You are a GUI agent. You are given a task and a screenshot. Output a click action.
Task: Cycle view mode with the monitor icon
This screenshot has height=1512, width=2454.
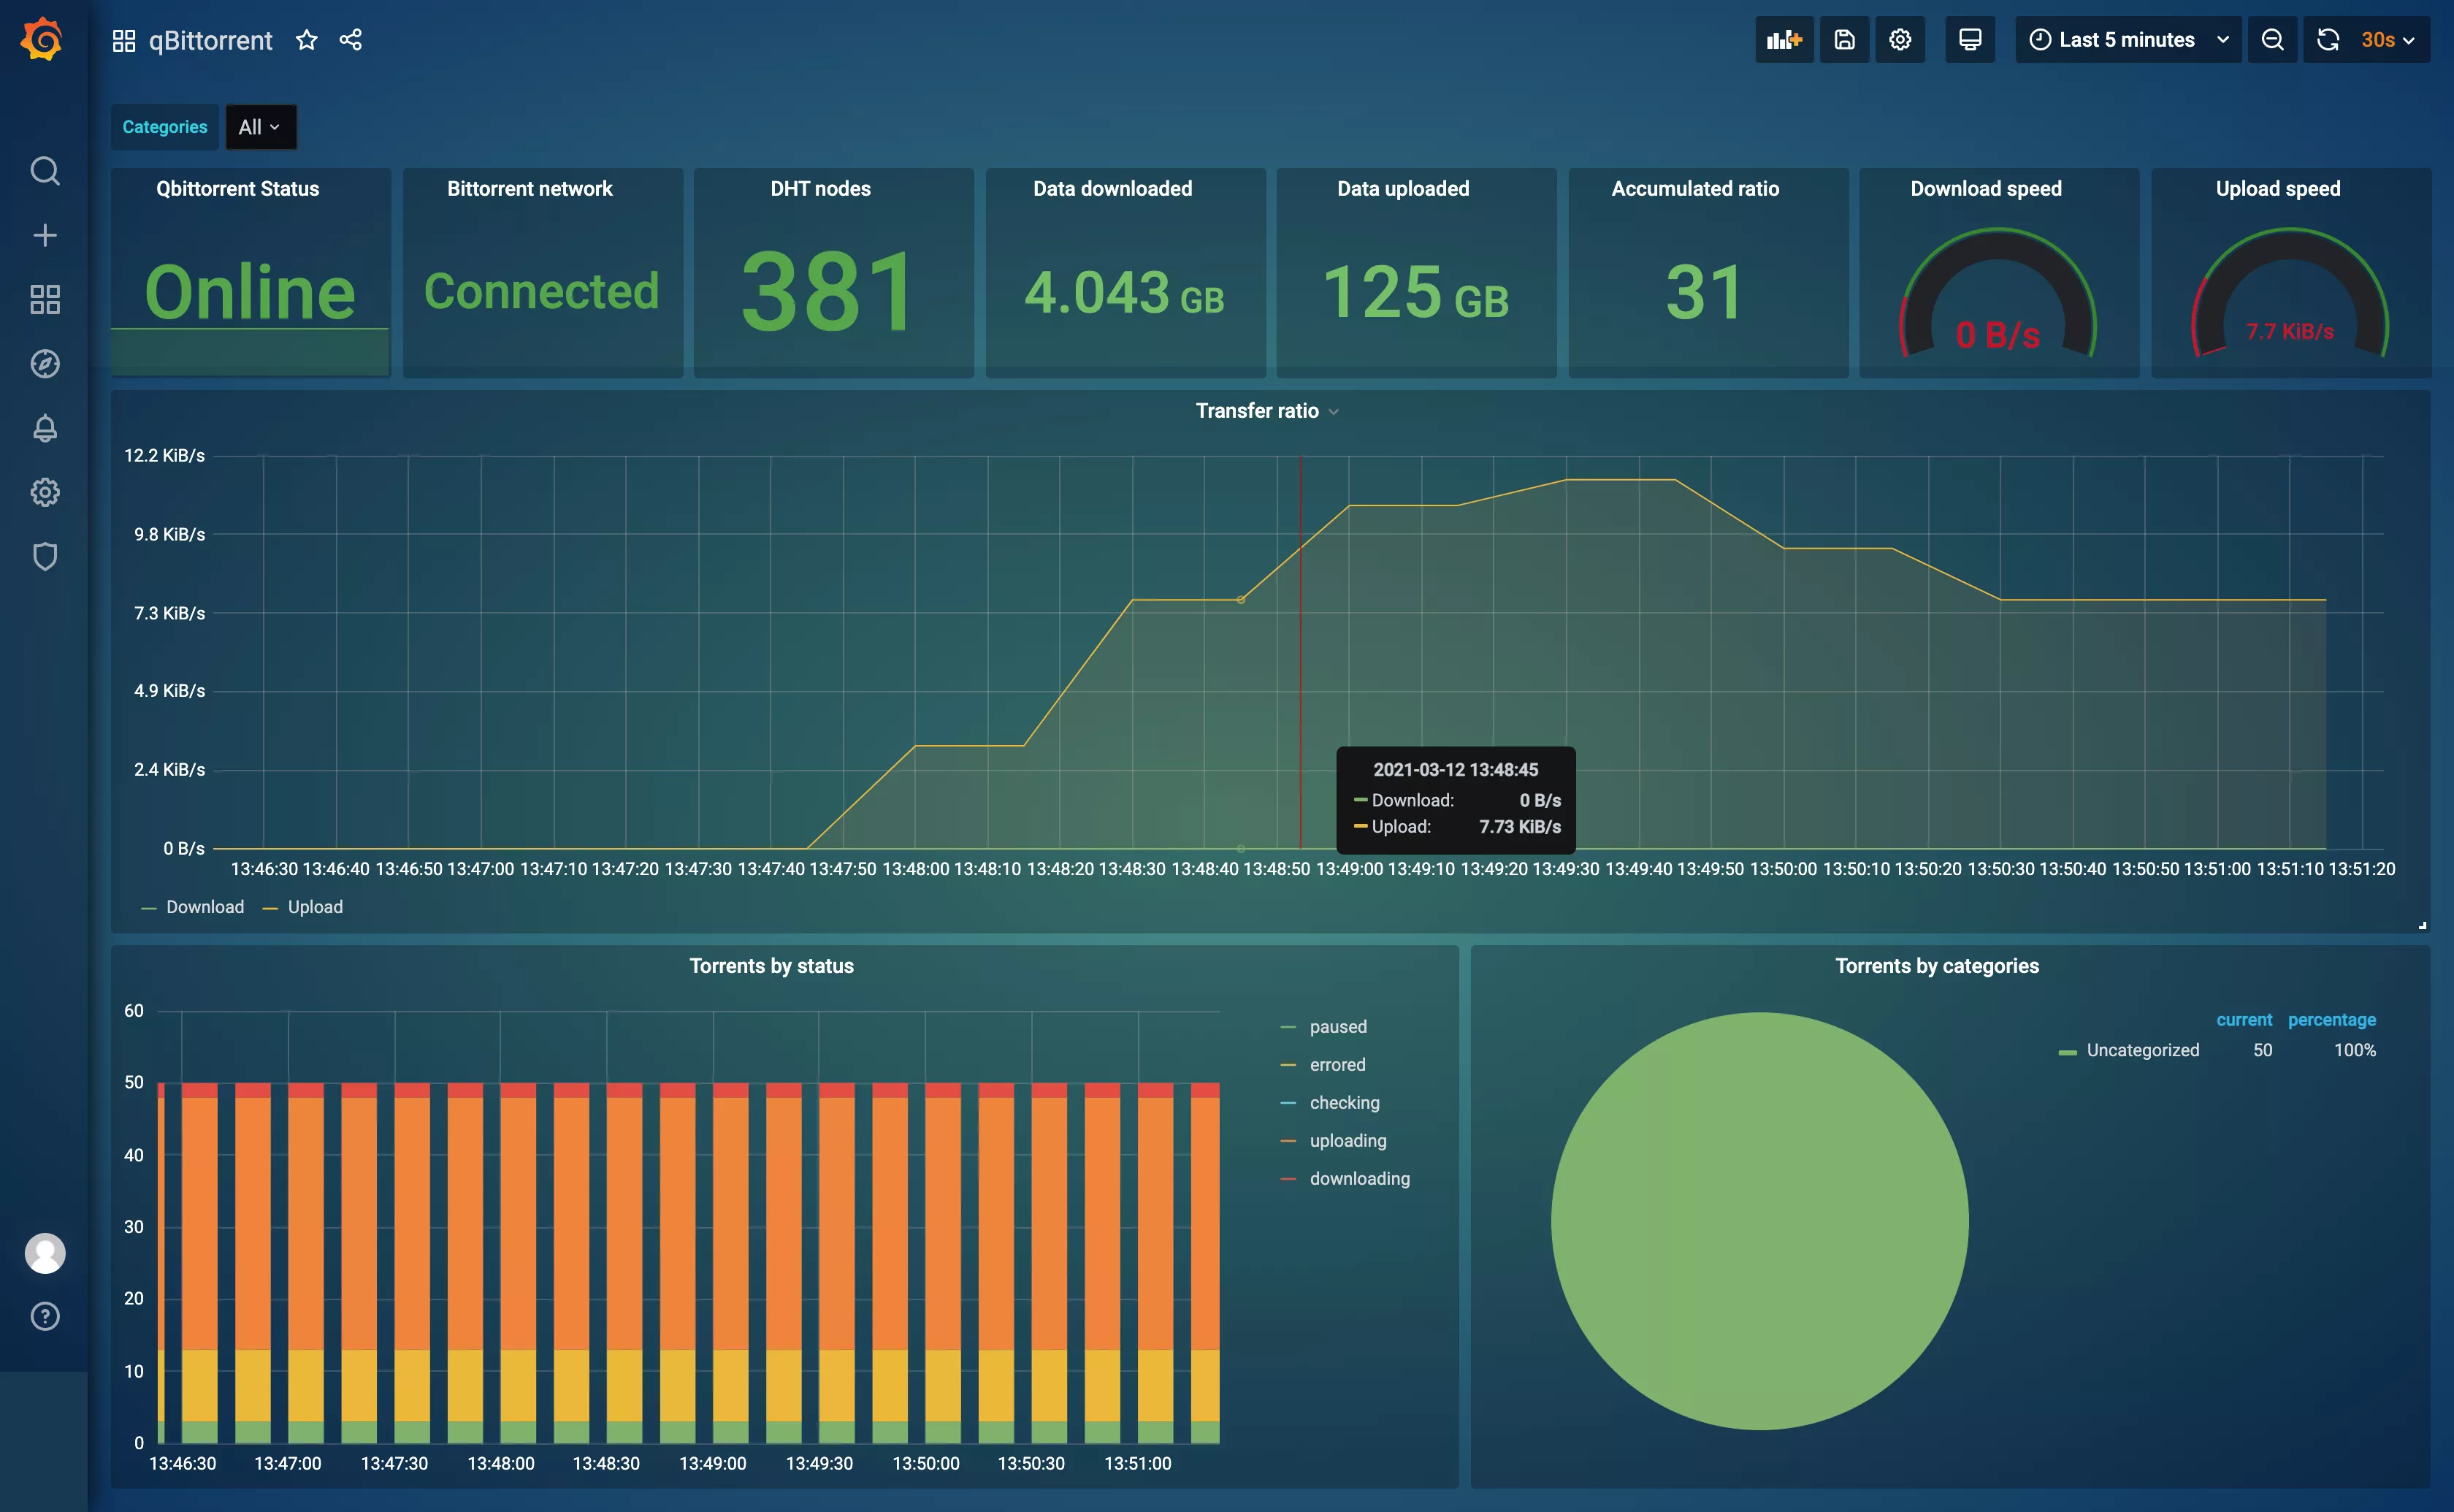[1971, 40]
